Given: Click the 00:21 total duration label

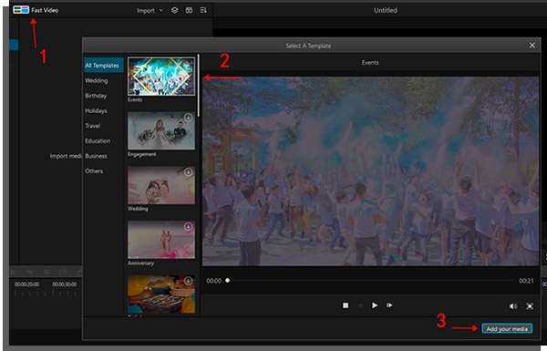Looking at the screenshot, I should [526, 281].
